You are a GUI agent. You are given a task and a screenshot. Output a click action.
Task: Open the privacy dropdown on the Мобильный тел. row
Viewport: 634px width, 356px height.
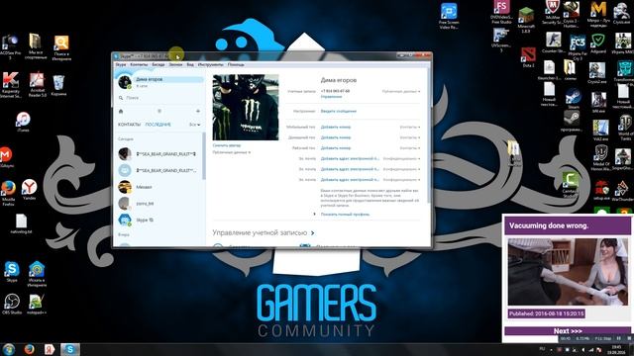409,128
